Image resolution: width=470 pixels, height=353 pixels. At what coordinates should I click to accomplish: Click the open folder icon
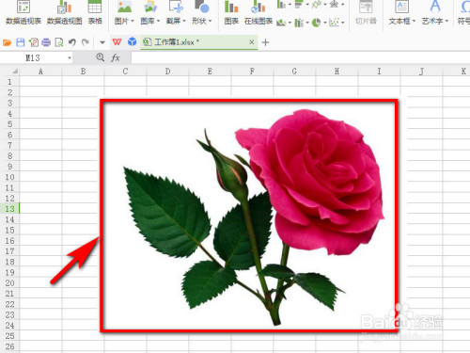pos(7,42)
